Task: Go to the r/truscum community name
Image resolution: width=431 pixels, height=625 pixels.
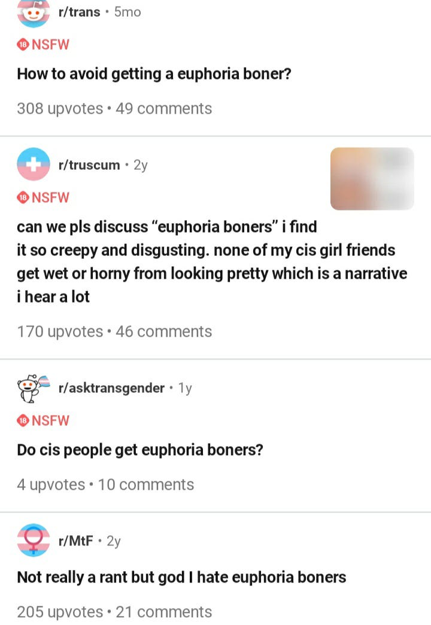Action: point(89,164)
